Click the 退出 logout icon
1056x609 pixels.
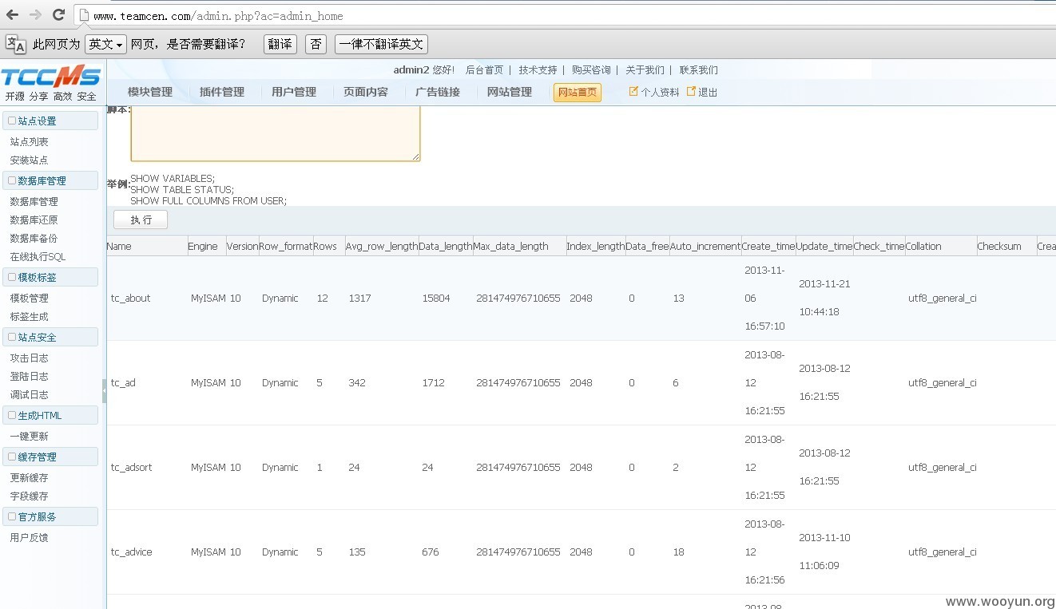[691, 92]
